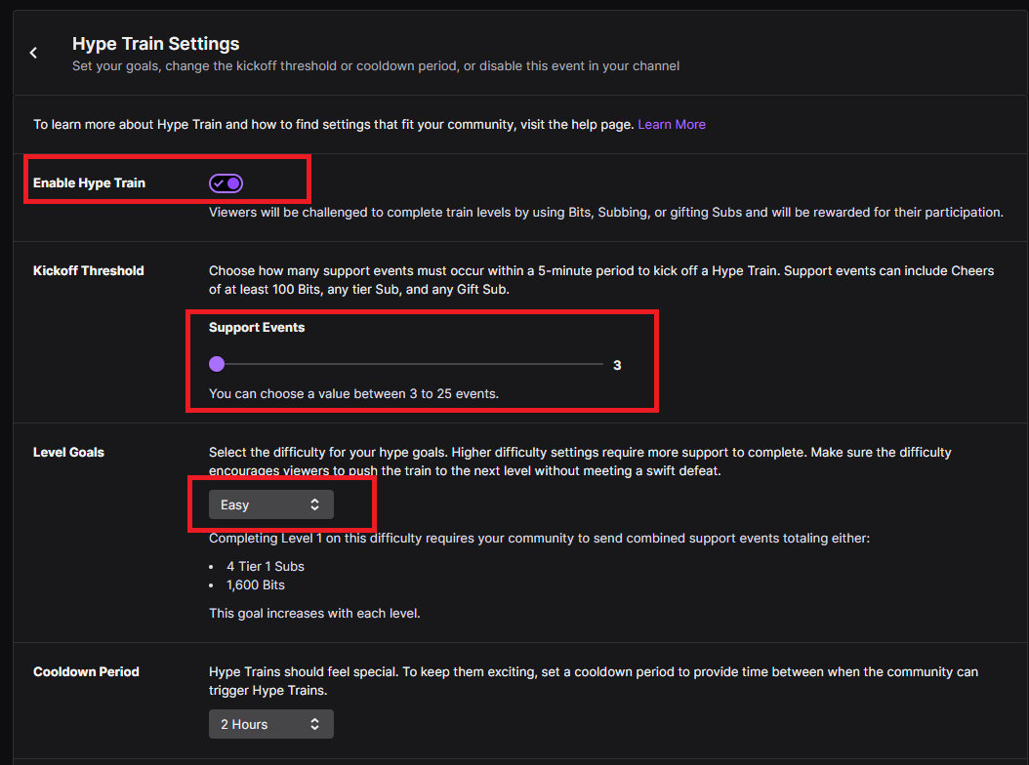This screenshot has width=1029, height=765.
Task: Click 'Select the difficulty for your hype goals' text
Action: (x=580, y=462)
